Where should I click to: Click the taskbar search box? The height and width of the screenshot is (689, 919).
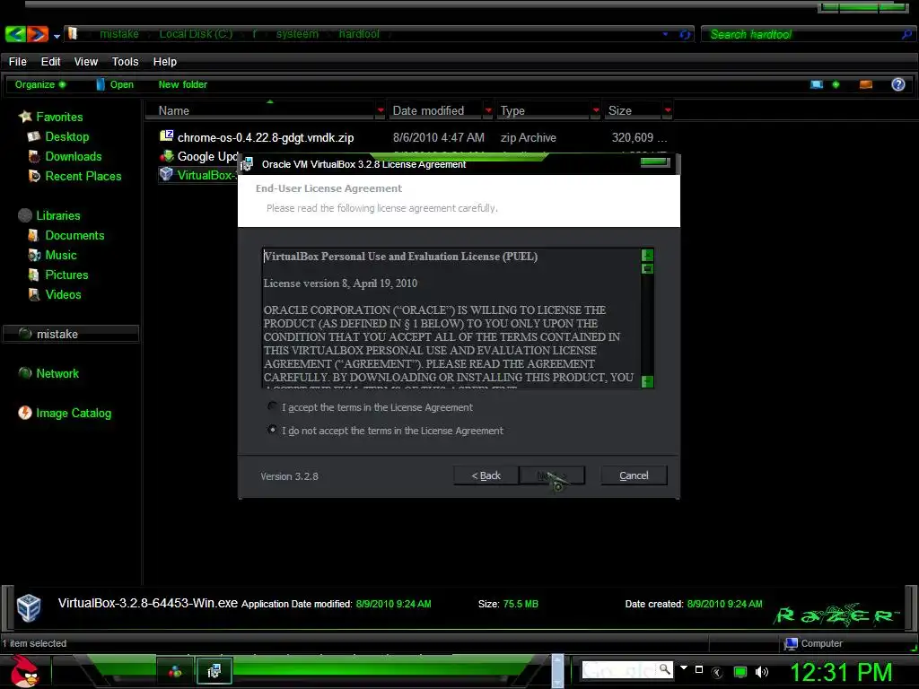pyautogui.click(x=626, y=669)
